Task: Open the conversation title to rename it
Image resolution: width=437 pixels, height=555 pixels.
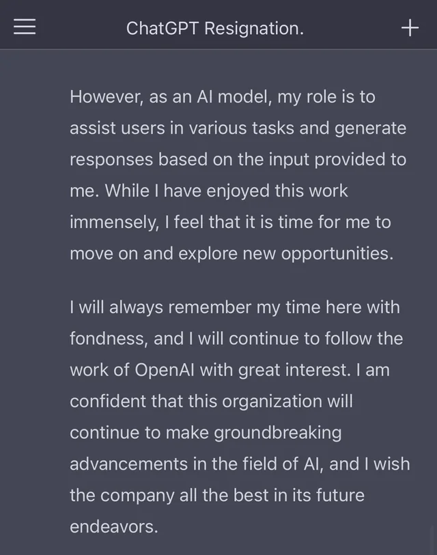Action: [x=214, y=28]
